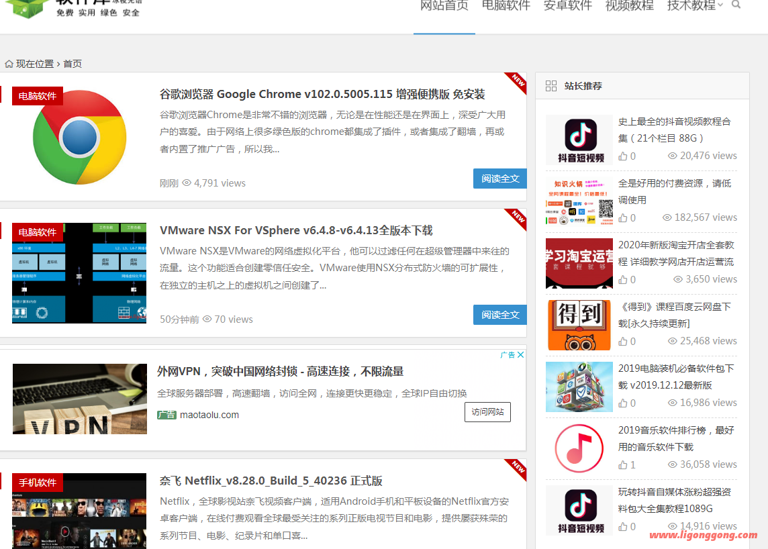
Task: Open the VPN ad laptop image
Action: point(80,399)
